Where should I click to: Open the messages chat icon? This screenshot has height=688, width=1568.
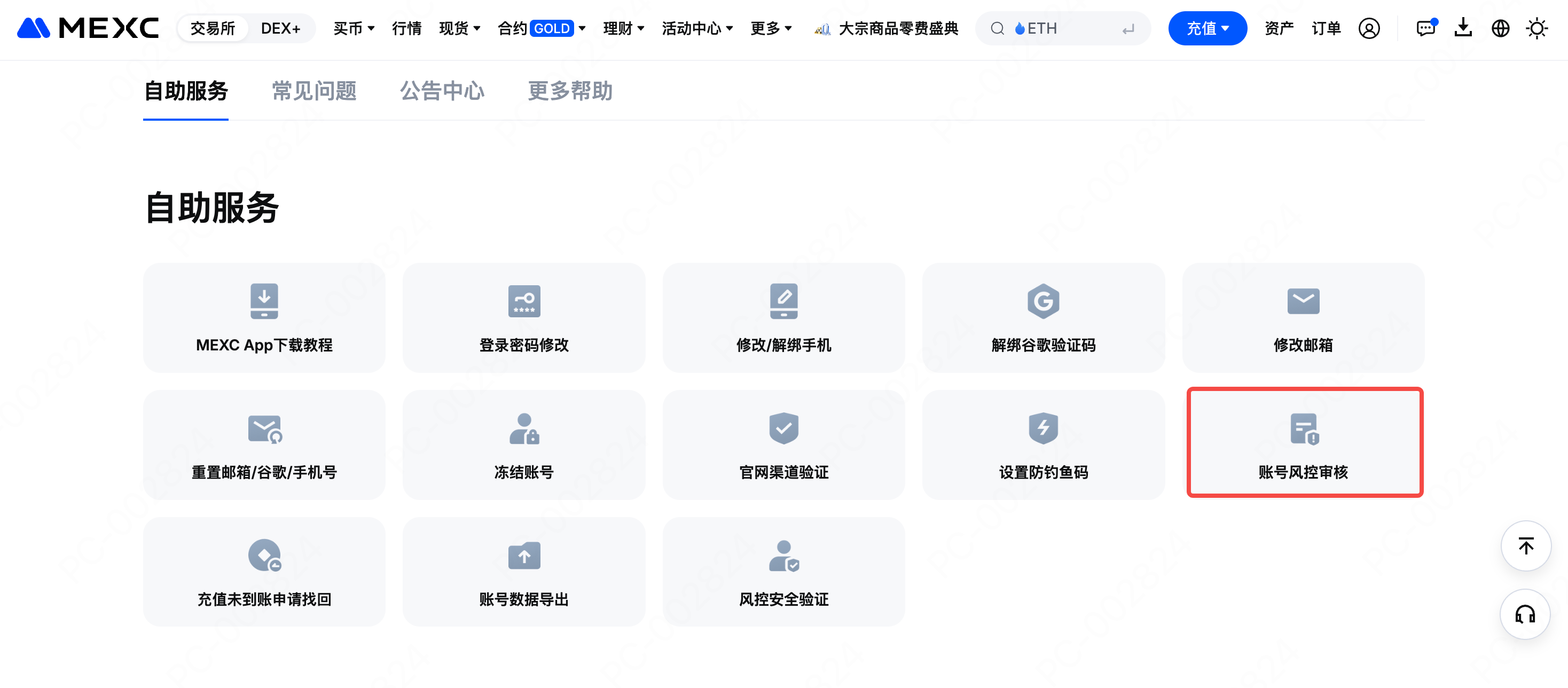[x=1425, y=29]
